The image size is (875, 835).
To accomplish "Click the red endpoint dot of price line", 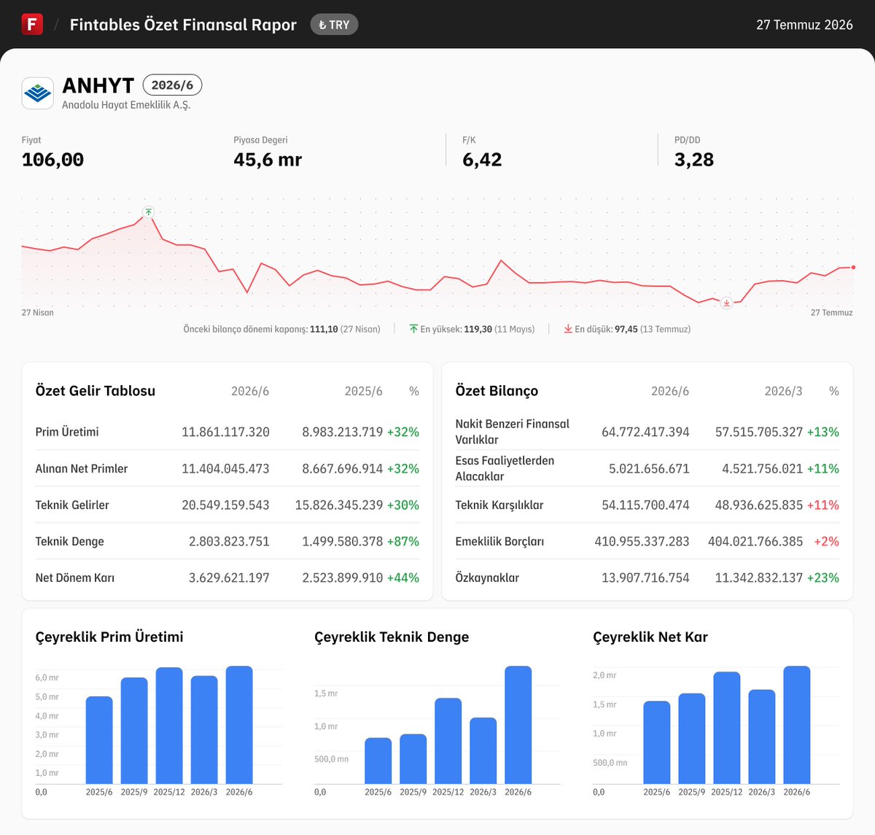I will [x=853, y=267].
